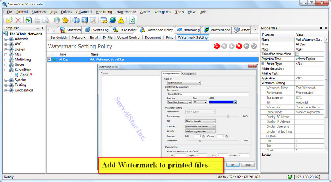Image resolution: width=331 pixels, height=182 pixels.
Task: Click the yellow sticky note toolbar icon
Action: [65, 20]
